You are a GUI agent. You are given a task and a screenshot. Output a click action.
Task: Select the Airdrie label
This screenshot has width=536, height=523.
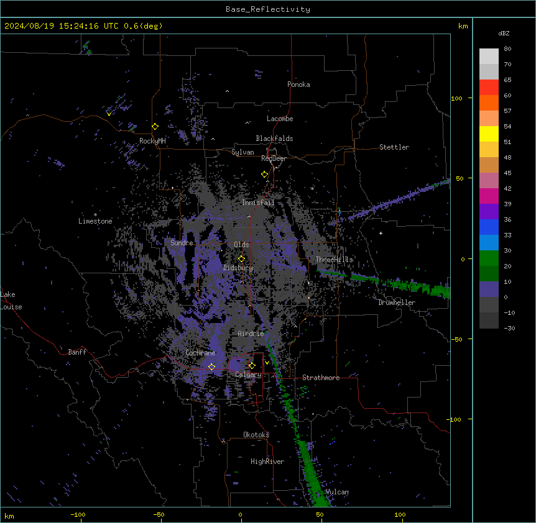pyautogui.click(x=251, y=334)
